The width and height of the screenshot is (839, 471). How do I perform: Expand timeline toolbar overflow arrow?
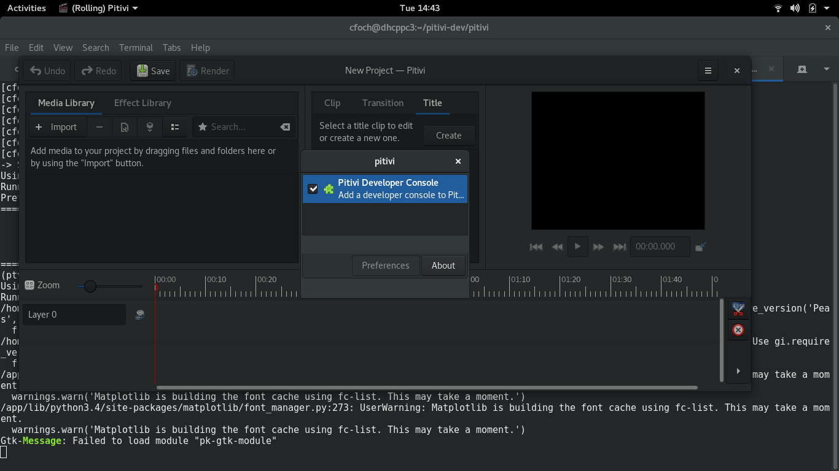click(x=738, y=371)
